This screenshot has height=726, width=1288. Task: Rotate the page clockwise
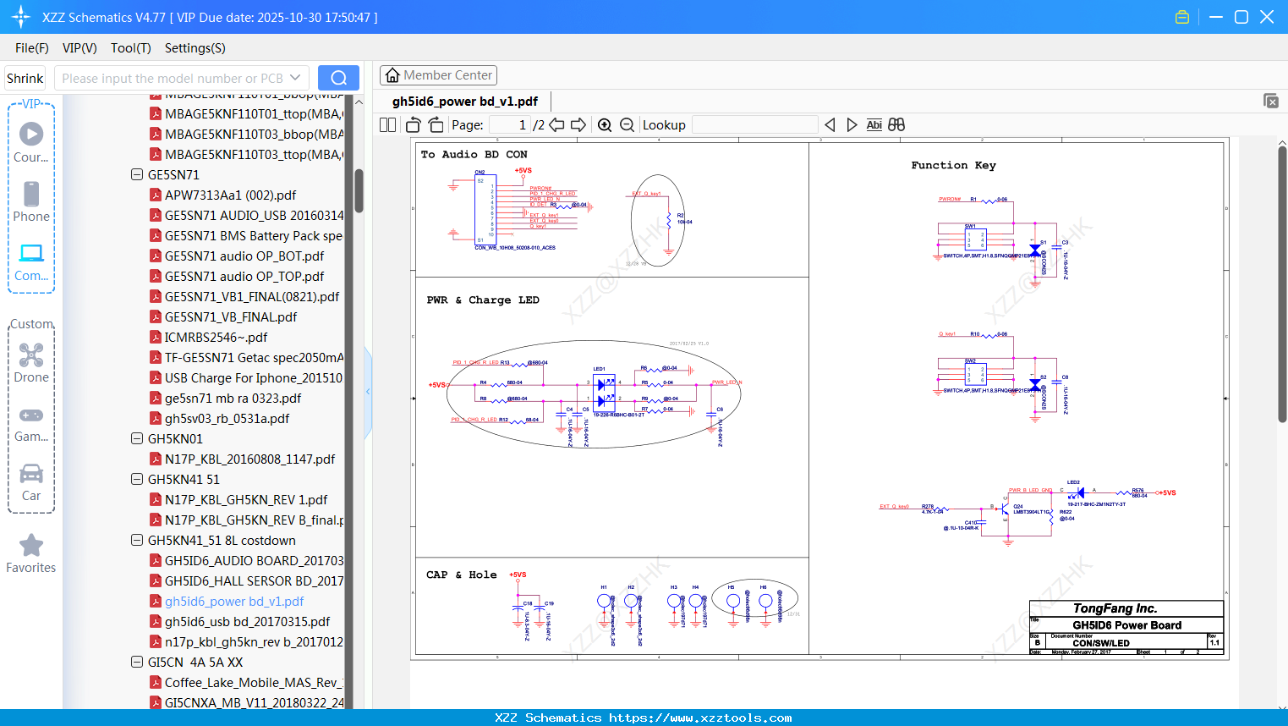click(x=436, y=125)
